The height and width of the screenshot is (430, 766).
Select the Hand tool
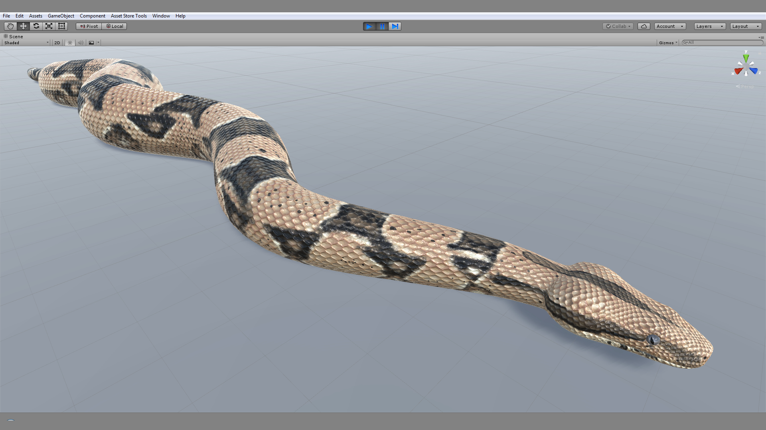point(10,26)
